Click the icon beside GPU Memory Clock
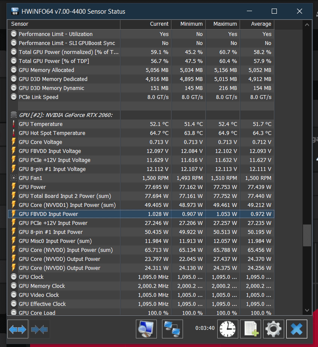 (x=14, y=286)
